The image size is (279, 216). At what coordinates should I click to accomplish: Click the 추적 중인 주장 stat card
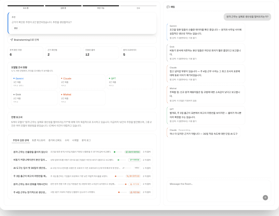(x=25, y=53)
